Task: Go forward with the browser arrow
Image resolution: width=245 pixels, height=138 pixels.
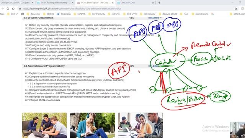Action: (3, 8)
